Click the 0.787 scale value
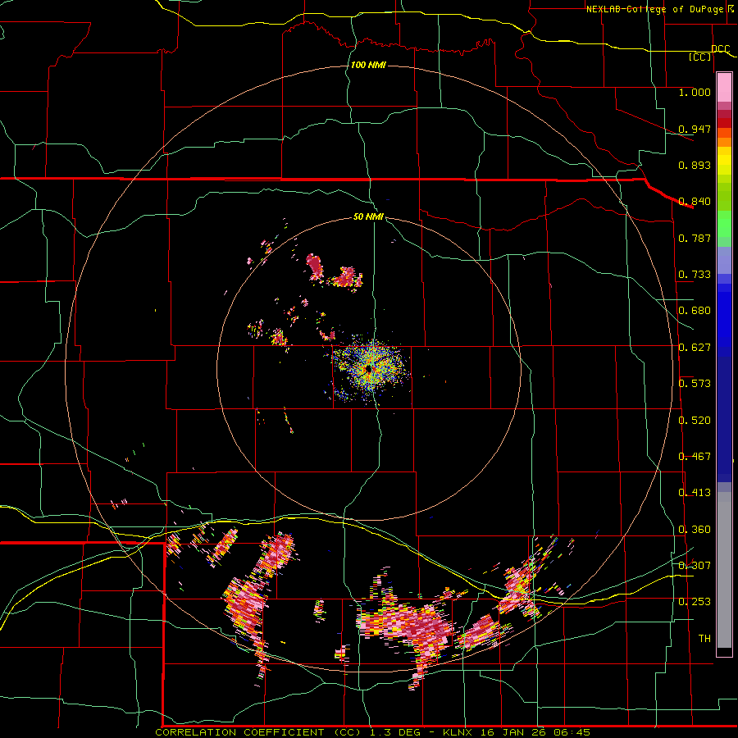 point(695,238)
